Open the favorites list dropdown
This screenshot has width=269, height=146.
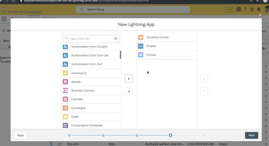coord(231,9)
